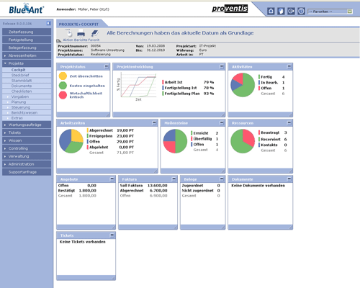Expand the Abwesenheiten menu
Image resolution: width=360 pixels, height=288 pixels.
(x=27, y=55)
